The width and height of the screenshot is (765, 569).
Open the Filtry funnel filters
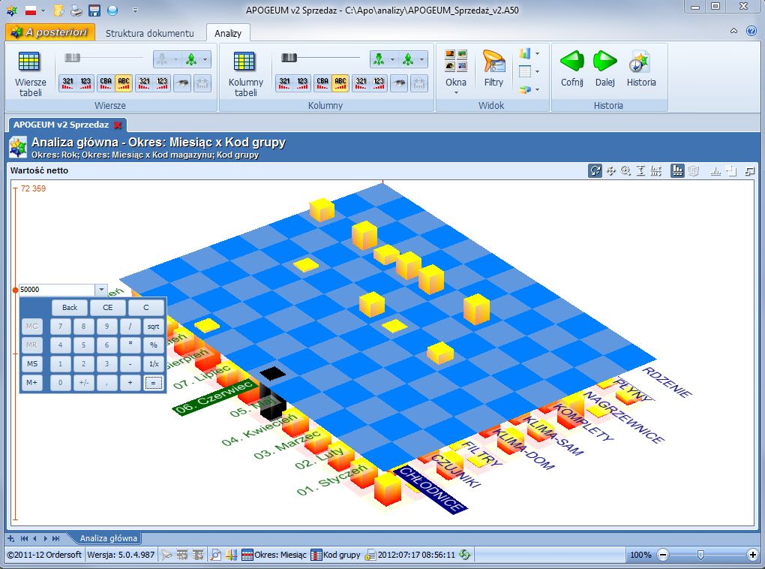click(x=493, y=68)
